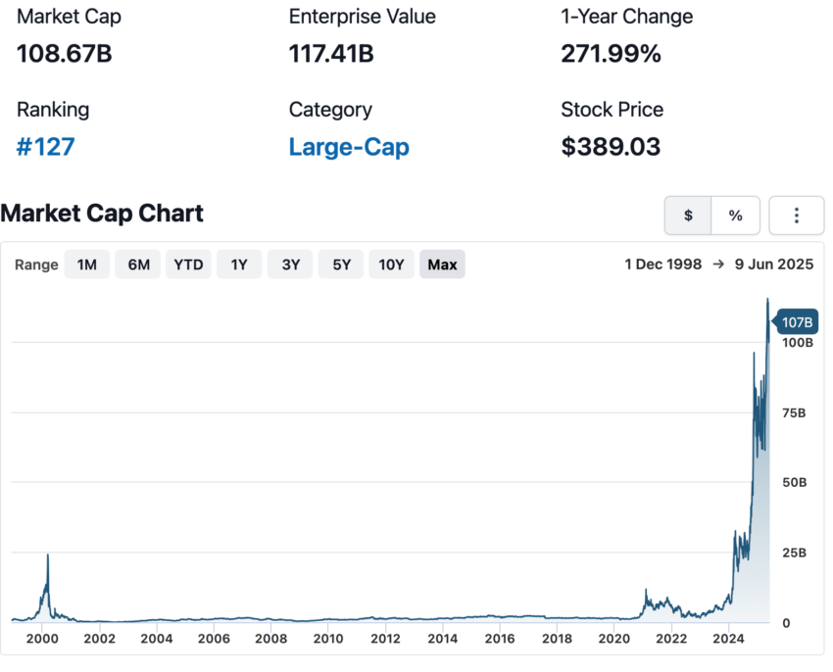Click the 2024 label on x-axis

728,639
